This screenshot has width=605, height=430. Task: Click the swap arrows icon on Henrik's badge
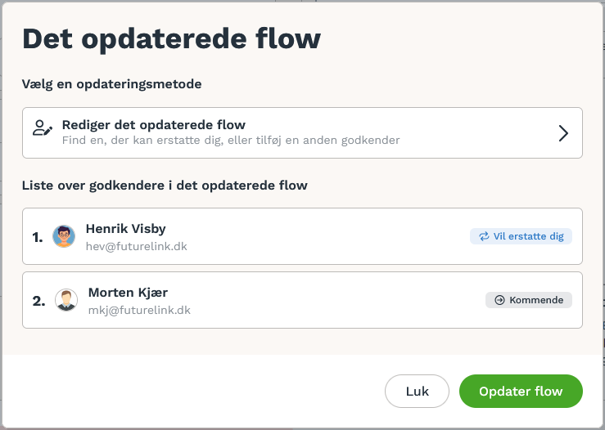(484, 236)
